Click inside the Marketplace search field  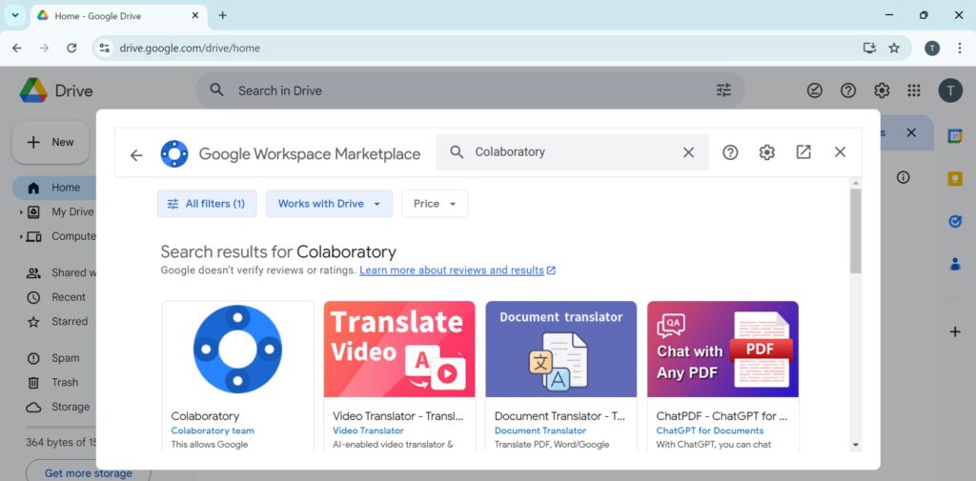pos(572,152)
